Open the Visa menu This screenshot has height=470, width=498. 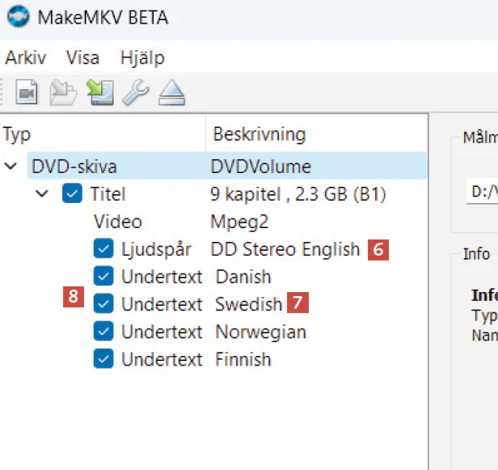click(x=82, y=58)
